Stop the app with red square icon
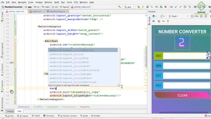 point(166,7)
